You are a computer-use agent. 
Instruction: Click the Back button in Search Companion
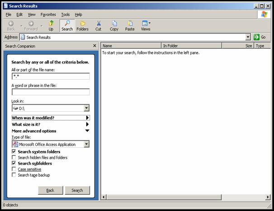click(x=50, y=190)
